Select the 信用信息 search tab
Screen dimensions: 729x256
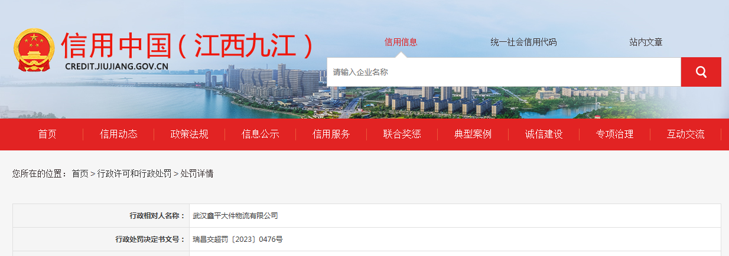point(401,42)
